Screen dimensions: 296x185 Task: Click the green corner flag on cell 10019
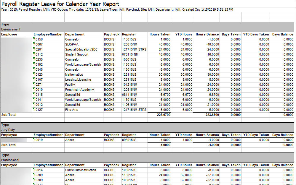(34, 139)
